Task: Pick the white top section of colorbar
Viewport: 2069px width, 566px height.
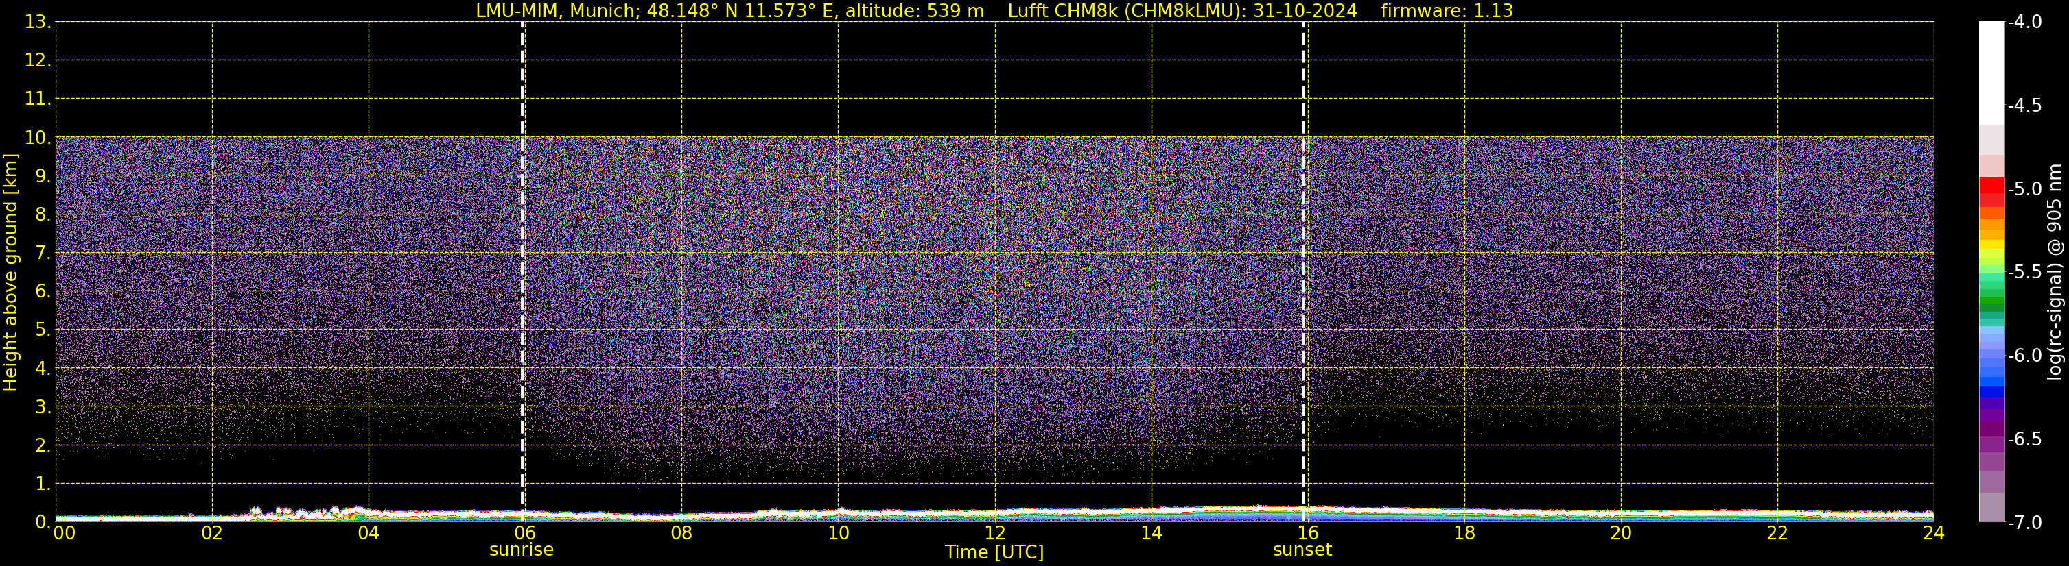Action: coord(1991,72)
